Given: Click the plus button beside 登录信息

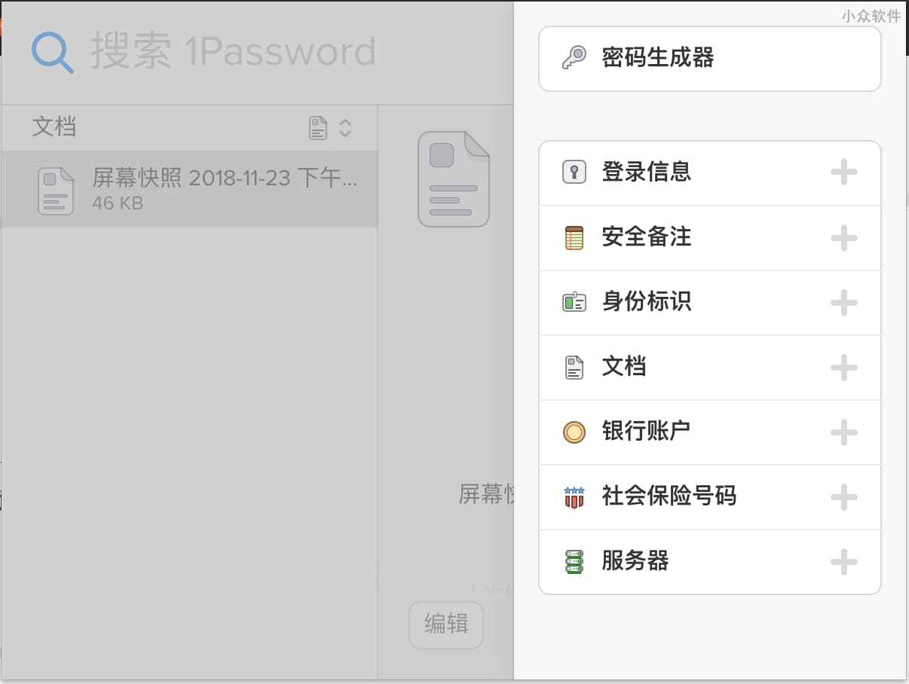Looking at the screenshot, I should click(843, 173).
